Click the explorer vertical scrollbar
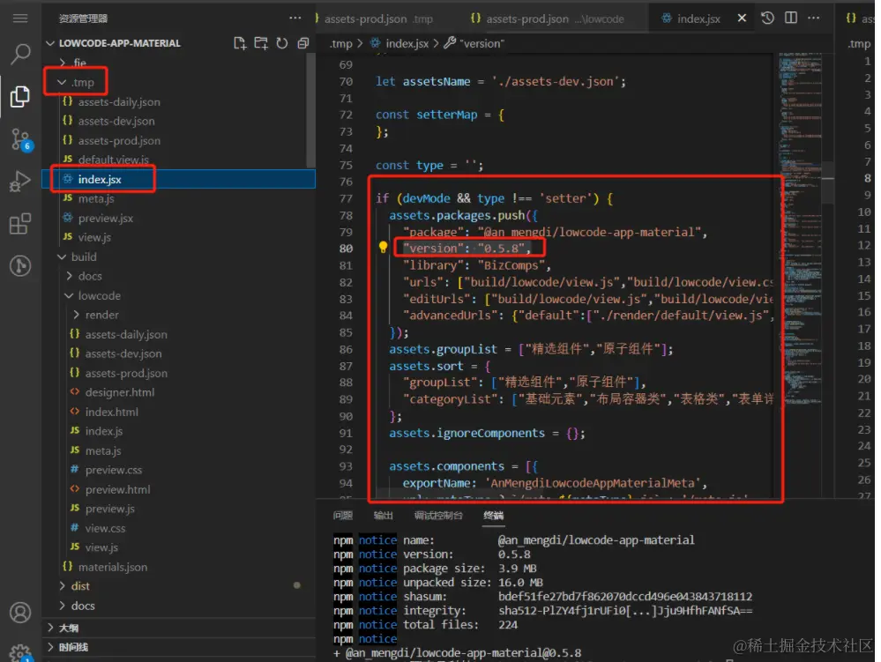 point(310,110)
